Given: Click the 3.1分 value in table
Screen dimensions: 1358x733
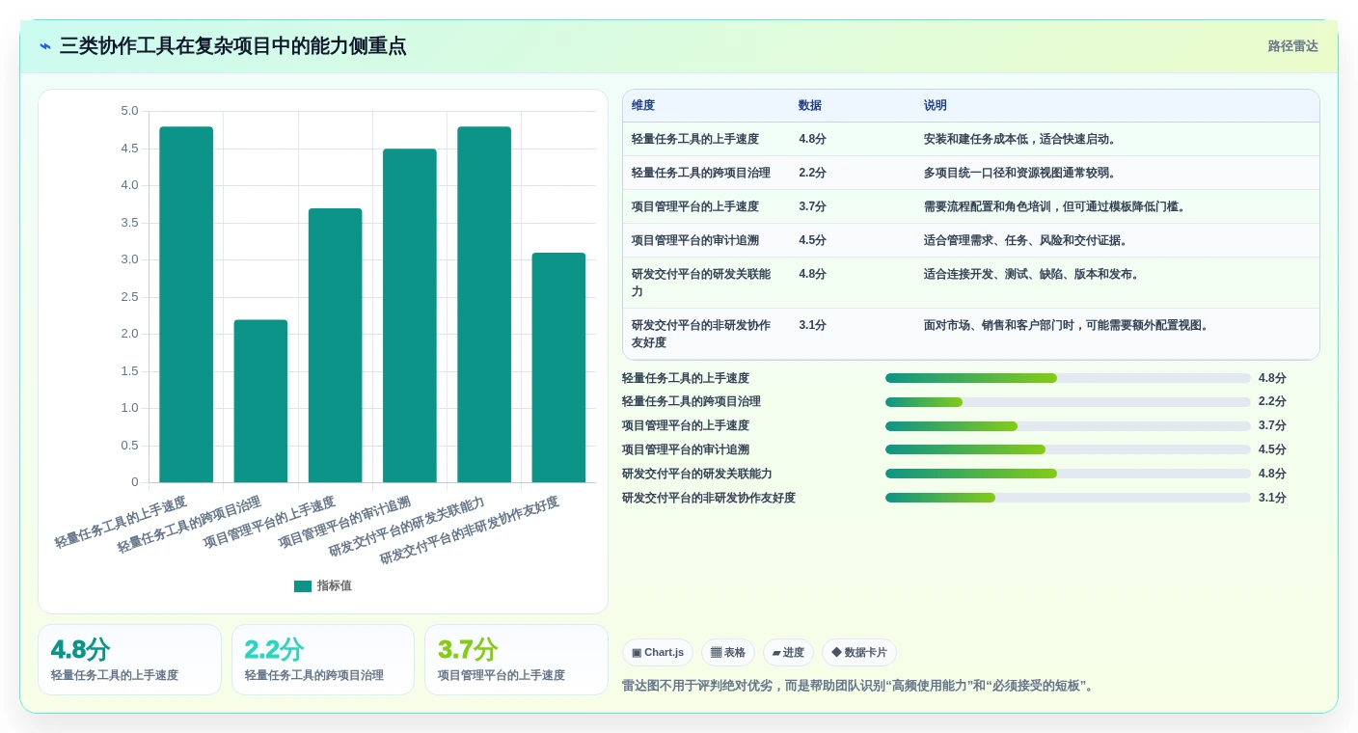Looking at the screenshot, I should (812, 325).
